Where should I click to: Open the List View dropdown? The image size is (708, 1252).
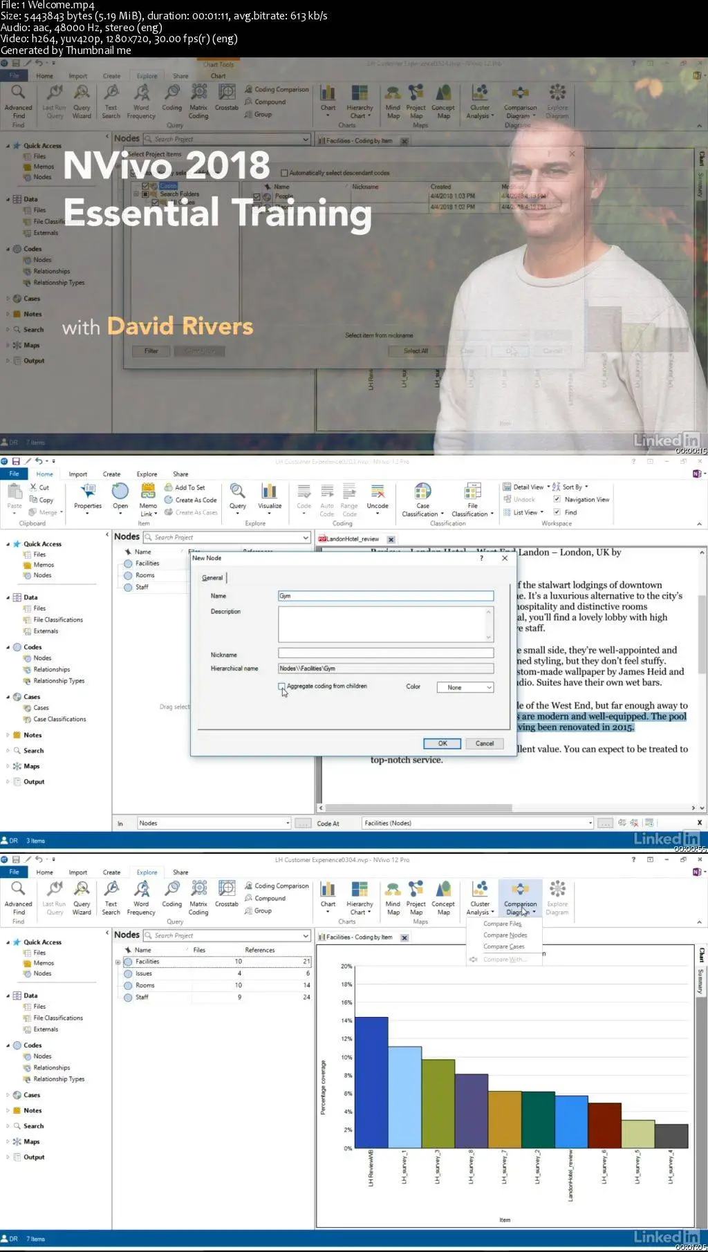click(523, 512)
